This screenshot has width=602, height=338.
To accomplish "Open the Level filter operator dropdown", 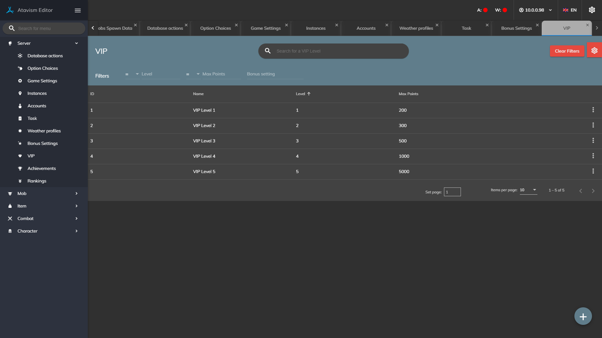I will coord(132,74).
